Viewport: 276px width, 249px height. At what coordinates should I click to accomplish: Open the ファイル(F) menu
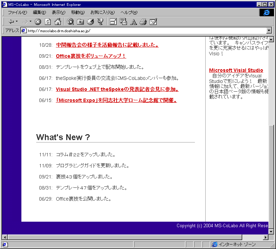[x=18, y=12]
